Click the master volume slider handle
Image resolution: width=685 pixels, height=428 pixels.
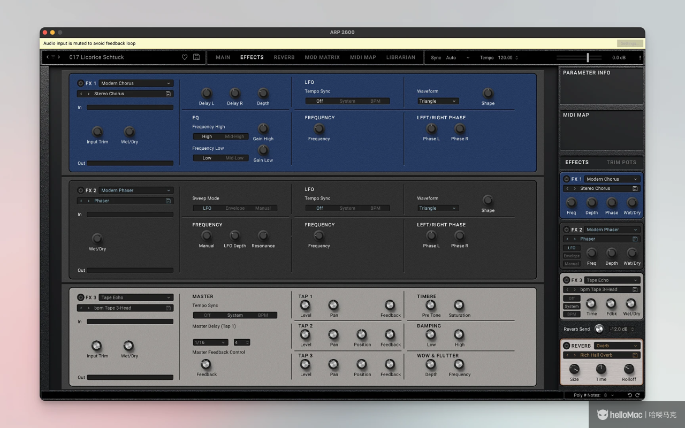point(588,57)
